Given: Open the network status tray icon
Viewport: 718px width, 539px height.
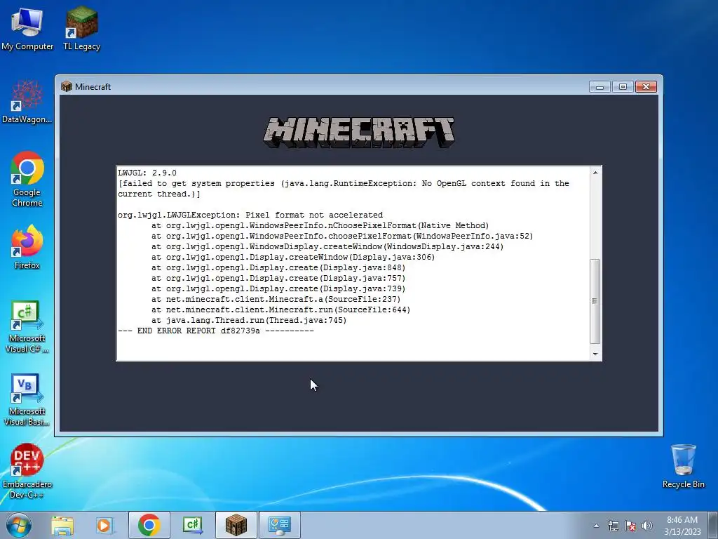Looking at the screenshot, I should tap(613, 526).
